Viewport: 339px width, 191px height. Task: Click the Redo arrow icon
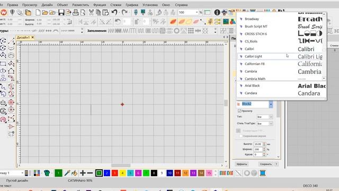tap(124, 13)
